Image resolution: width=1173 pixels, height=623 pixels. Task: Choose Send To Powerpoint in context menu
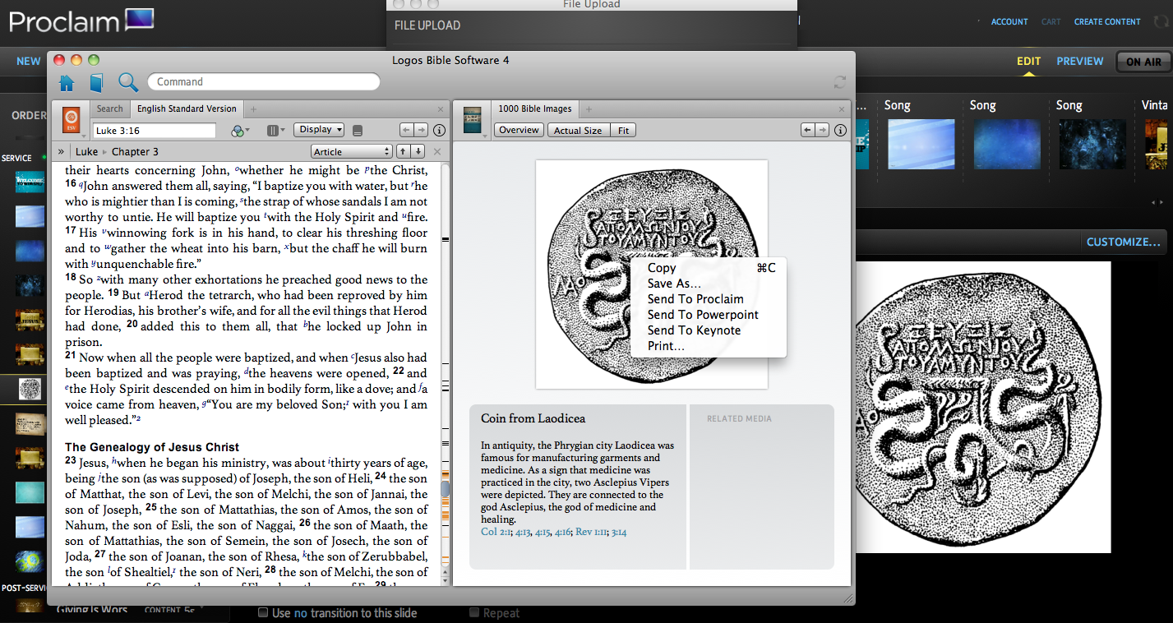click(x=708, y=315)
